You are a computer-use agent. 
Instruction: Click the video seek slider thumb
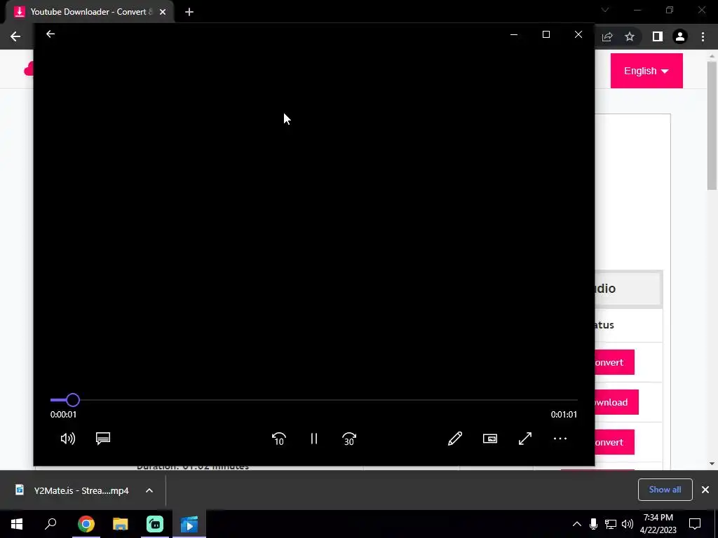click(73, 400)
